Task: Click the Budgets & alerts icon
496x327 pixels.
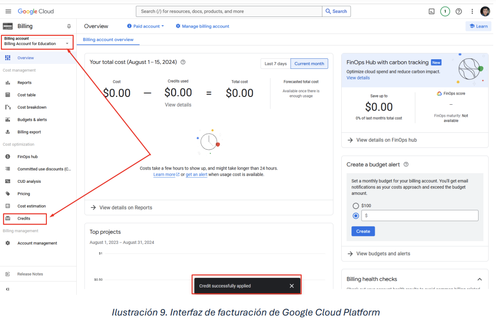Action: (x=8, y=120)
